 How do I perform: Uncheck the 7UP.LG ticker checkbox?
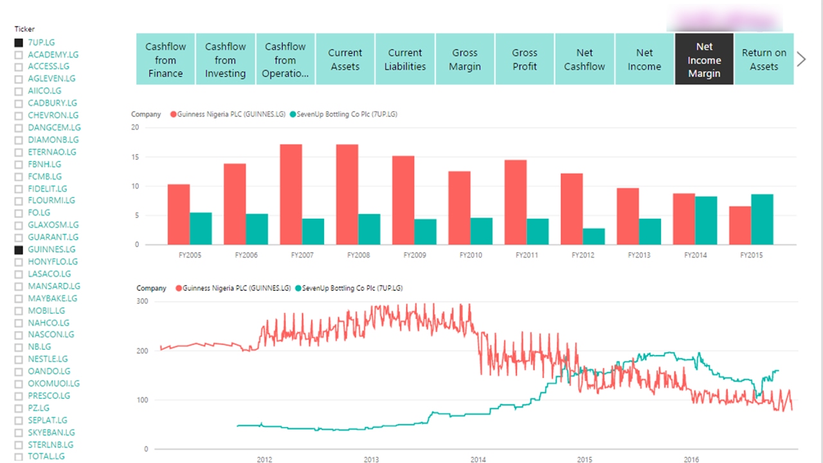pos(19,42)
